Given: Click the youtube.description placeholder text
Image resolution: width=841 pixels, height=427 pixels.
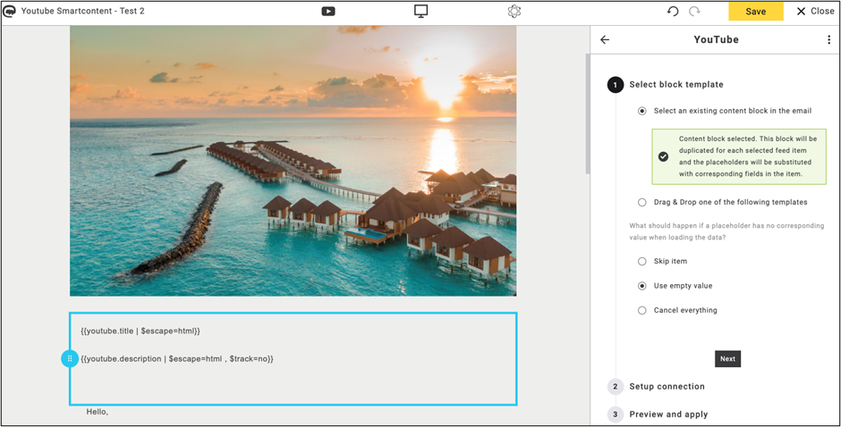Looking at the screenshot, I should pos(177,359).
